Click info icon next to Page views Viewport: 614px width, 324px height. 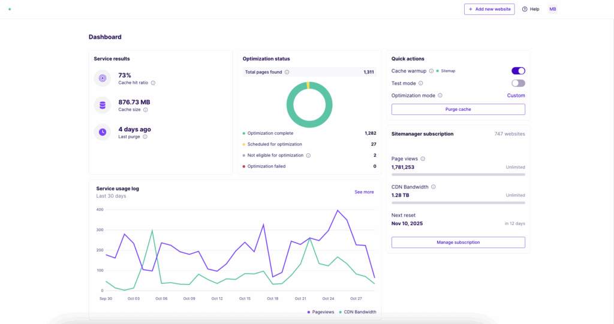[423, 159]
